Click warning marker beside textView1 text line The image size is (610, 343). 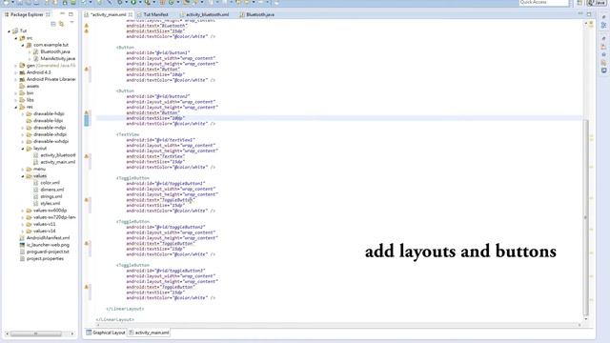[87, 156]
